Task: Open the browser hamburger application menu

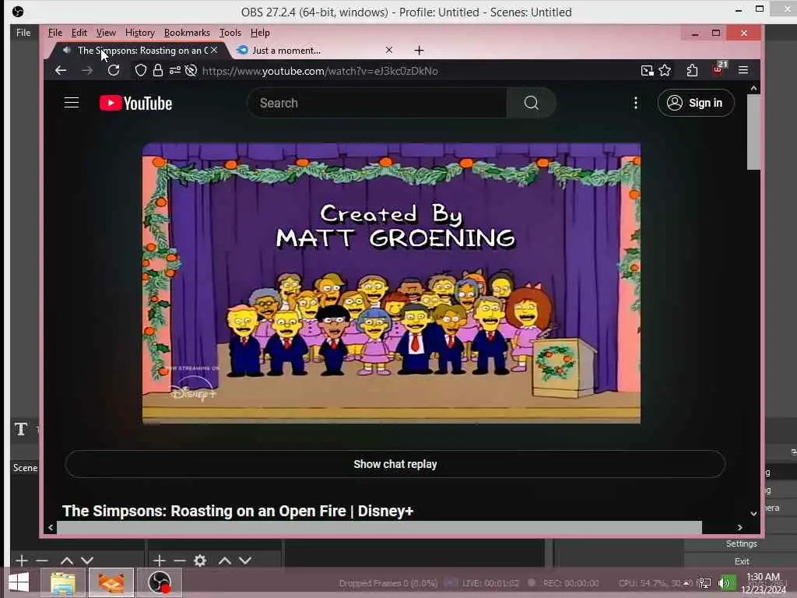Action: tap(743, 70)
